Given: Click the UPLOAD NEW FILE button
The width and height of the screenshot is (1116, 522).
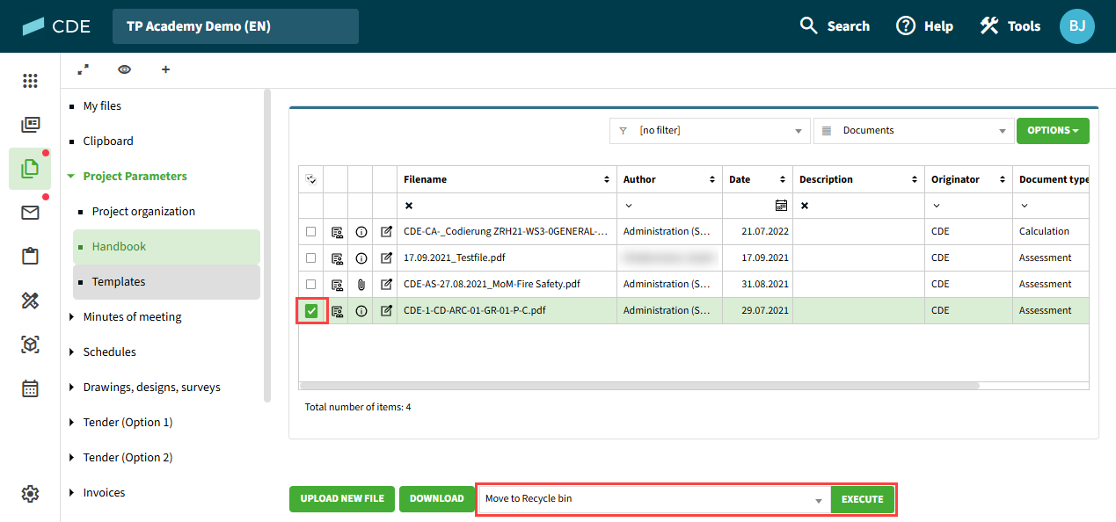Looking at the screenshot, I should click(342, 499).
